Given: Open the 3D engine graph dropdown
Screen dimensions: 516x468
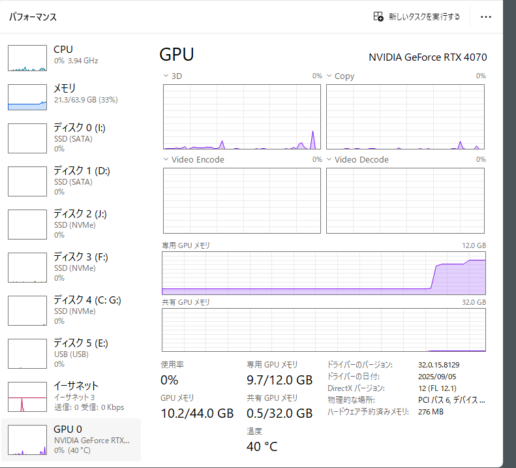Looking at the screenshot, I should [x=166, y=76].
